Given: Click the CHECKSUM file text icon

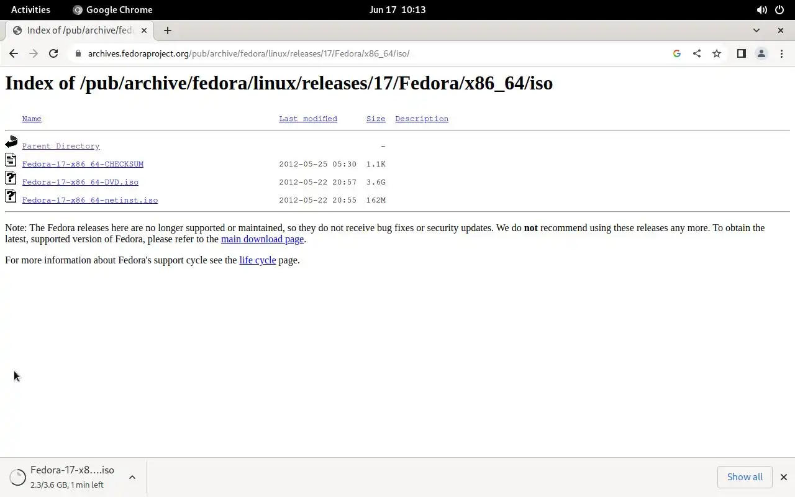Looking at the screenshot, I should 11,160.
